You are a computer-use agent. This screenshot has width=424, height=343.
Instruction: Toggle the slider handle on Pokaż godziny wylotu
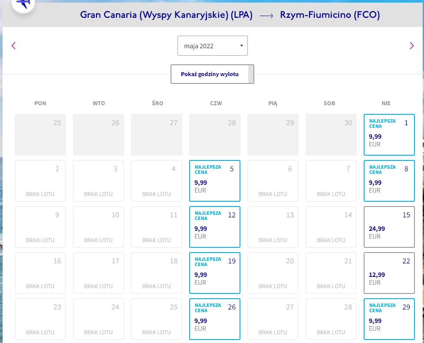[251, 74]
